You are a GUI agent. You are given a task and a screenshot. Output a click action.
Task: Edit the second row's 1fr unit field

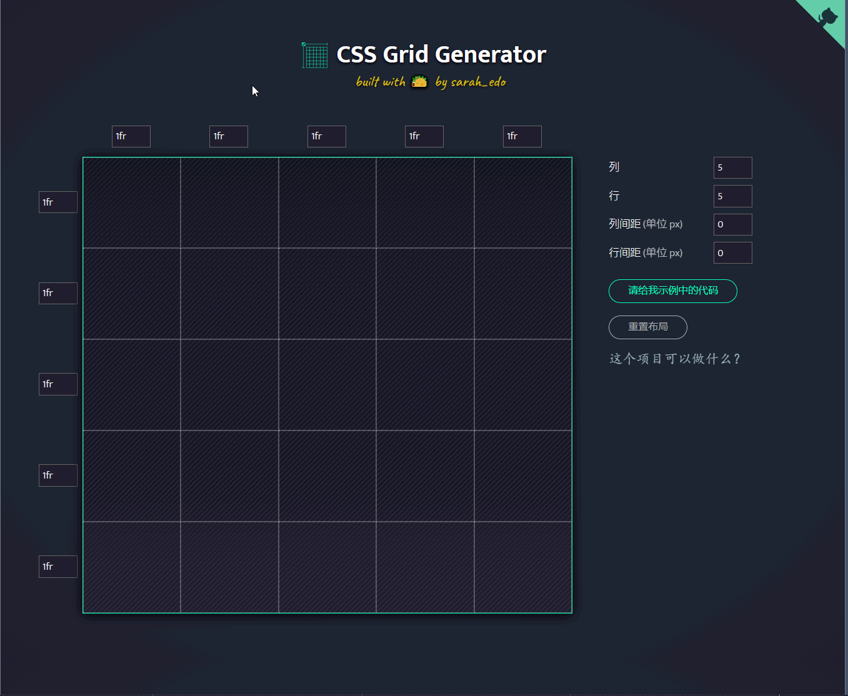[x=58, y=293]
